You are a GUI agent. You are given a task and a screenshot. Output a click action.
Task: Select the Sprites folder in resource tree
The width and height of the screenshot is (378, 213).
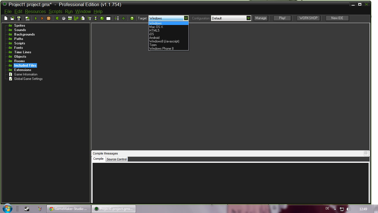click(x=19, y=26)
